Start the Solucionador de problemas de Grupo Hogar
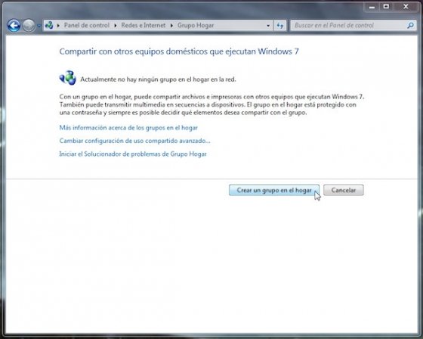 [x=133, y=154]
